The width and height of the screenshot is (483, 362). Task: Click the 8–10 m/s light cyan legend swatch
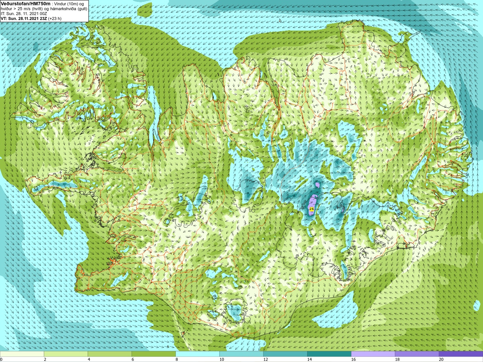tap(197, 354)
